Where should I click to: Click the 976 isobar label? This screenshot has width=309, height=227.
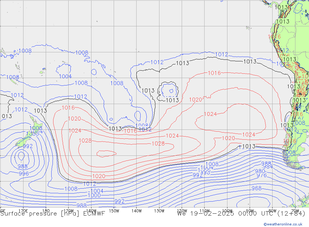pos(262,175)
